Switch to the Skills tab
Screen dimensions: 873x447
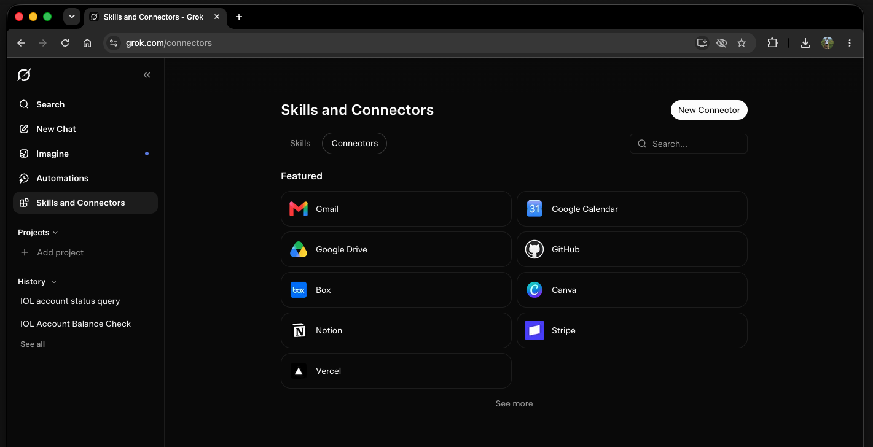tap(300, 143)
